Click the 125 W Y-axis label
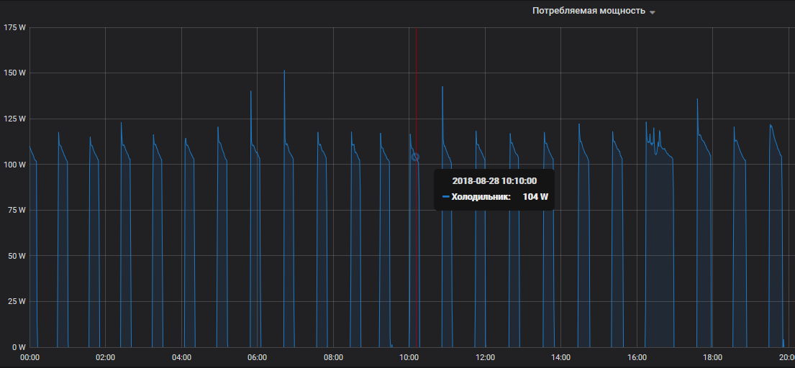This screenshot has height=368, width=795. 14,119
